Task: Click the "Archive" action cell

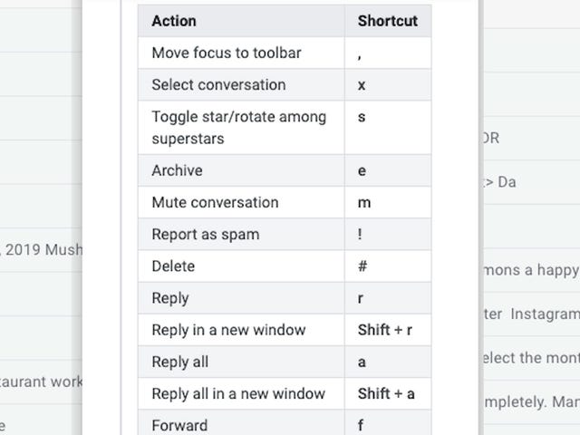Action: click(177, 170)
